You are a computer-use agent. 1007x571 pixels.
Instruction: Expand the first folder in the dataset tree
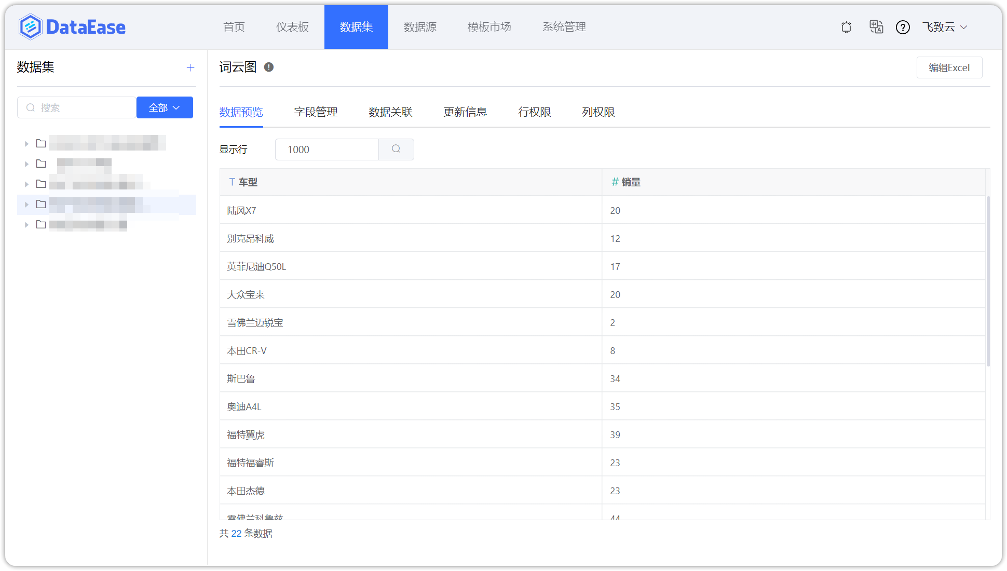point(26,143)
